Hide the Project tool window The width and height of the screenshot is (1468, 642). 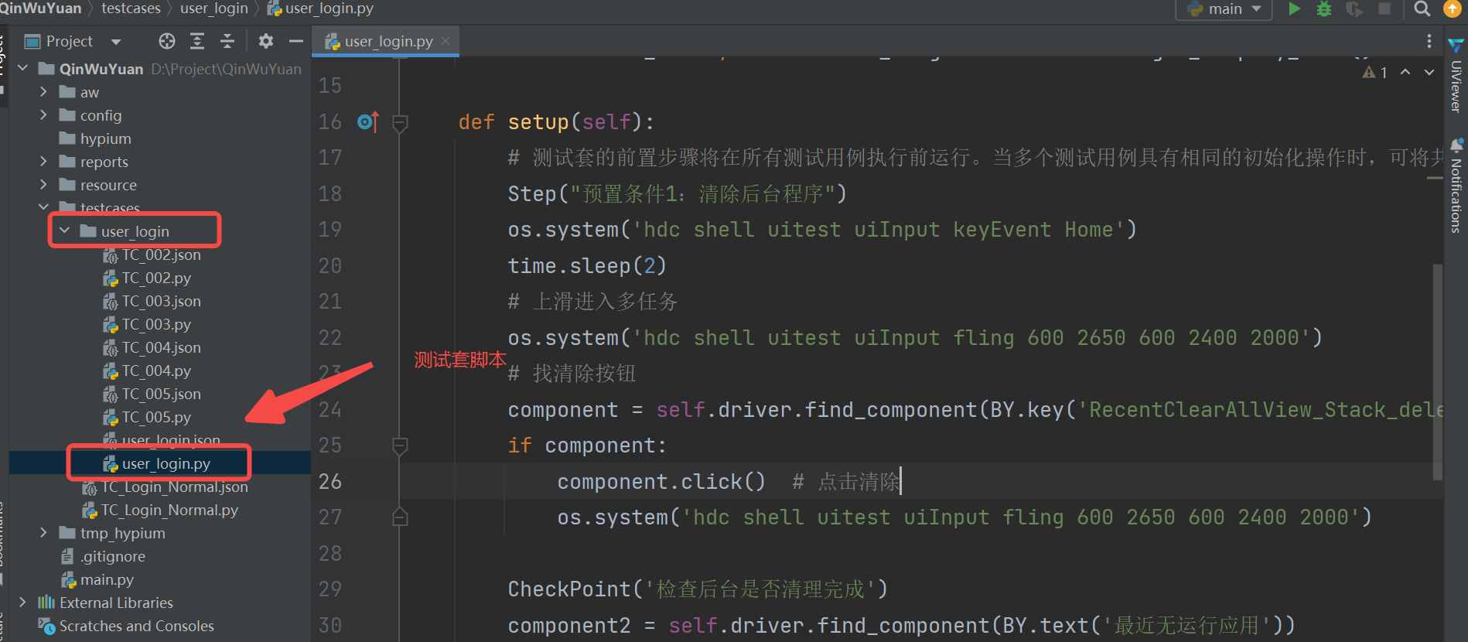coord(295,41)
